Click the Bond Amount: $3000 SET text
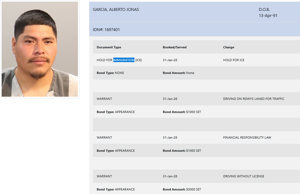The image size is (300, 194). click(182, 190)
